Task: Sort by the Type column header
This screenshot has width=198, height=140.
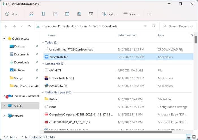Action: 161,35
